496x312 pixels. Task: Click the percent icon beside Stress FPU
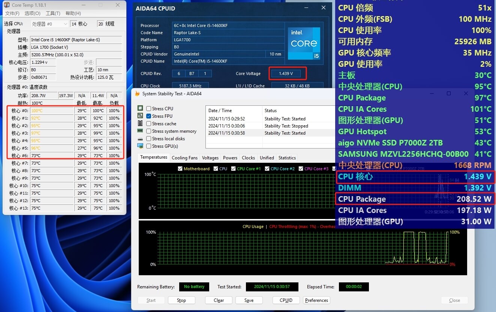tap(140, 116)
